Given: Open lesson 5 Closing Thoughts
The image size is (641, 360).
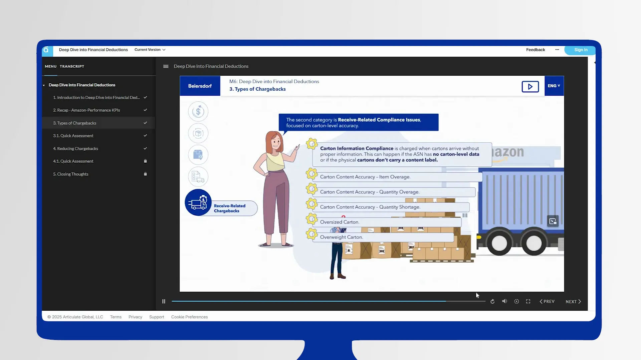Looking at the screenshot, I should [99, 174].
